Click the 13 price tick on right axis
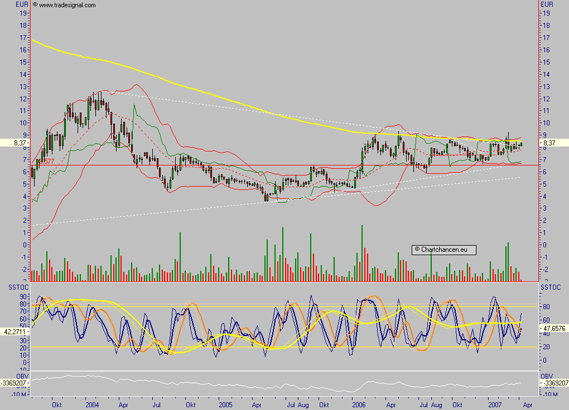Screen dimensions: 569x410 tap(547, 87)
